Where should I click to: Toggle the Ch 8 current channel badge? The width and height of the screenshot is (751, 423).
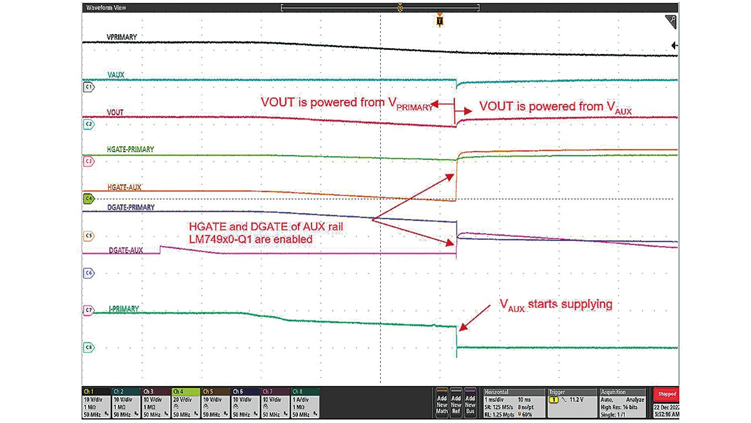tap(305, 402)
